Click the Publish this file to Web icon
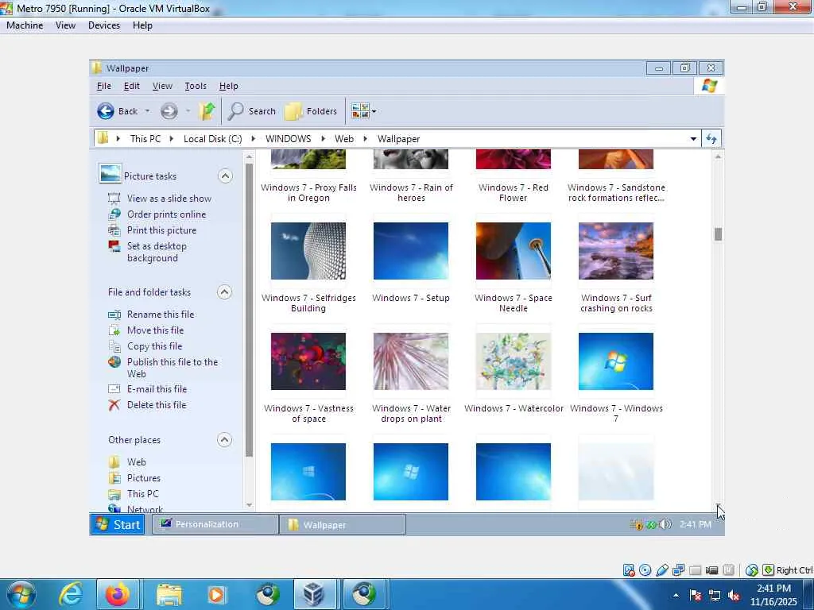814x610 pixels. tap(114, 362)
